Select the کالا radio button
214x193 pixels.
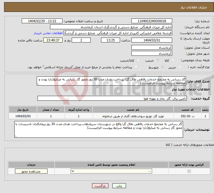click(173, 60)
